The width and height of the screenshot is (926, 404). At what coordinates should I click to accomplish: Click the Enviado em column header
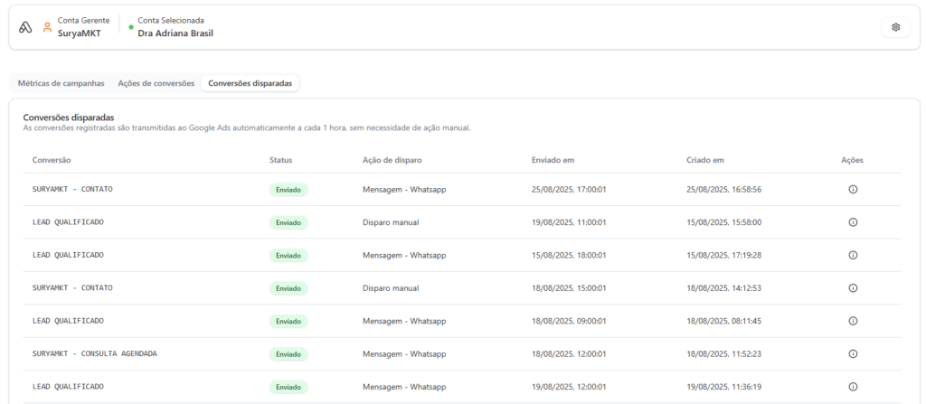click(553, 160)
